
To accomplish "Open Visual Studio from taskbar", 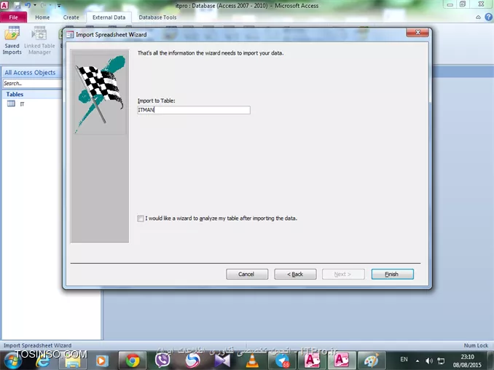I will pos(222,361).
